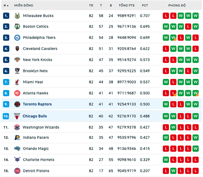Click the Toronto Raptors logo
Image resolution: width=203 pixels, height=177 pixels.
point(17,104)
